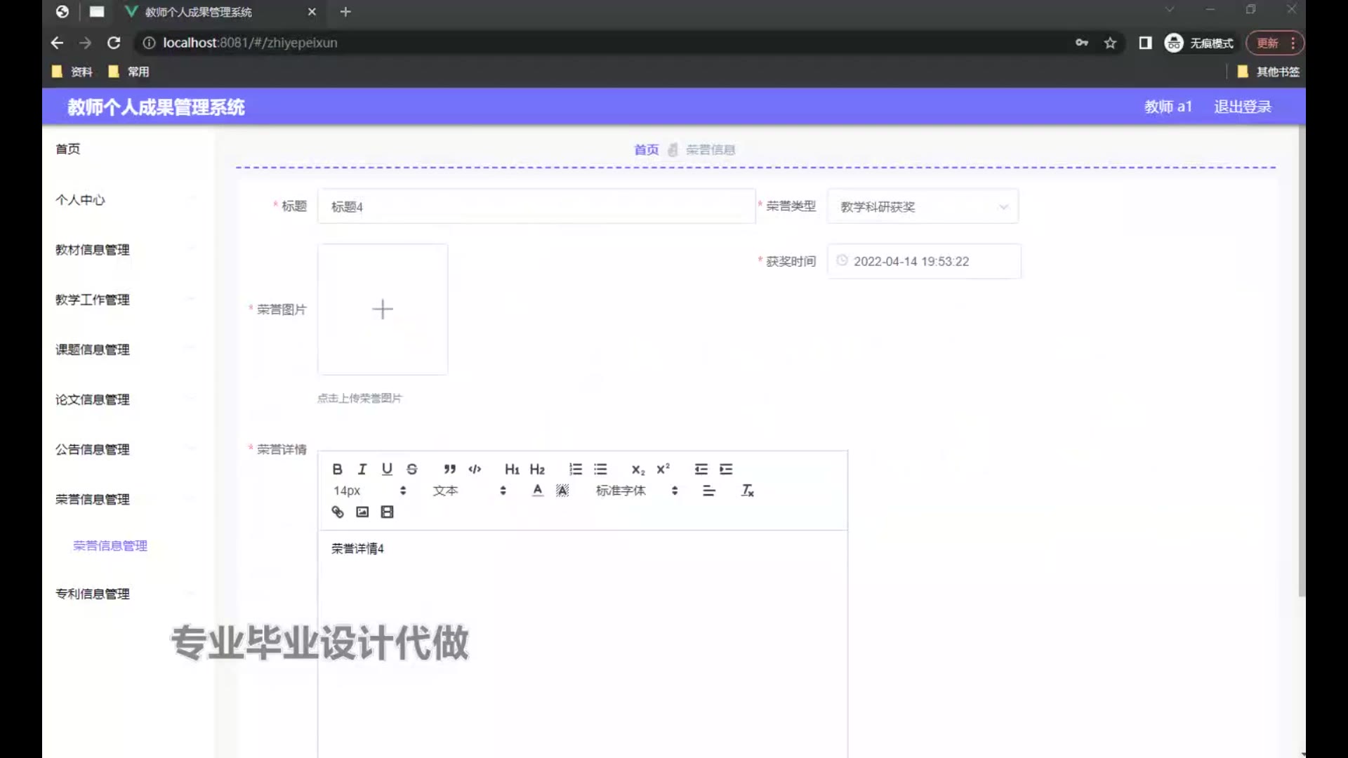Toggle underline formatting
The height and width of the screenshot is (758, 1348).
(387, 469)
